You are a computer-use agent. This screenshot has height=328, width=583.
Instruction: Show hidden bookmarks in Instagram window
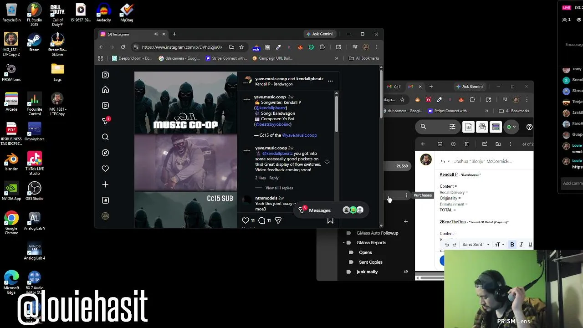click(337, 58)
